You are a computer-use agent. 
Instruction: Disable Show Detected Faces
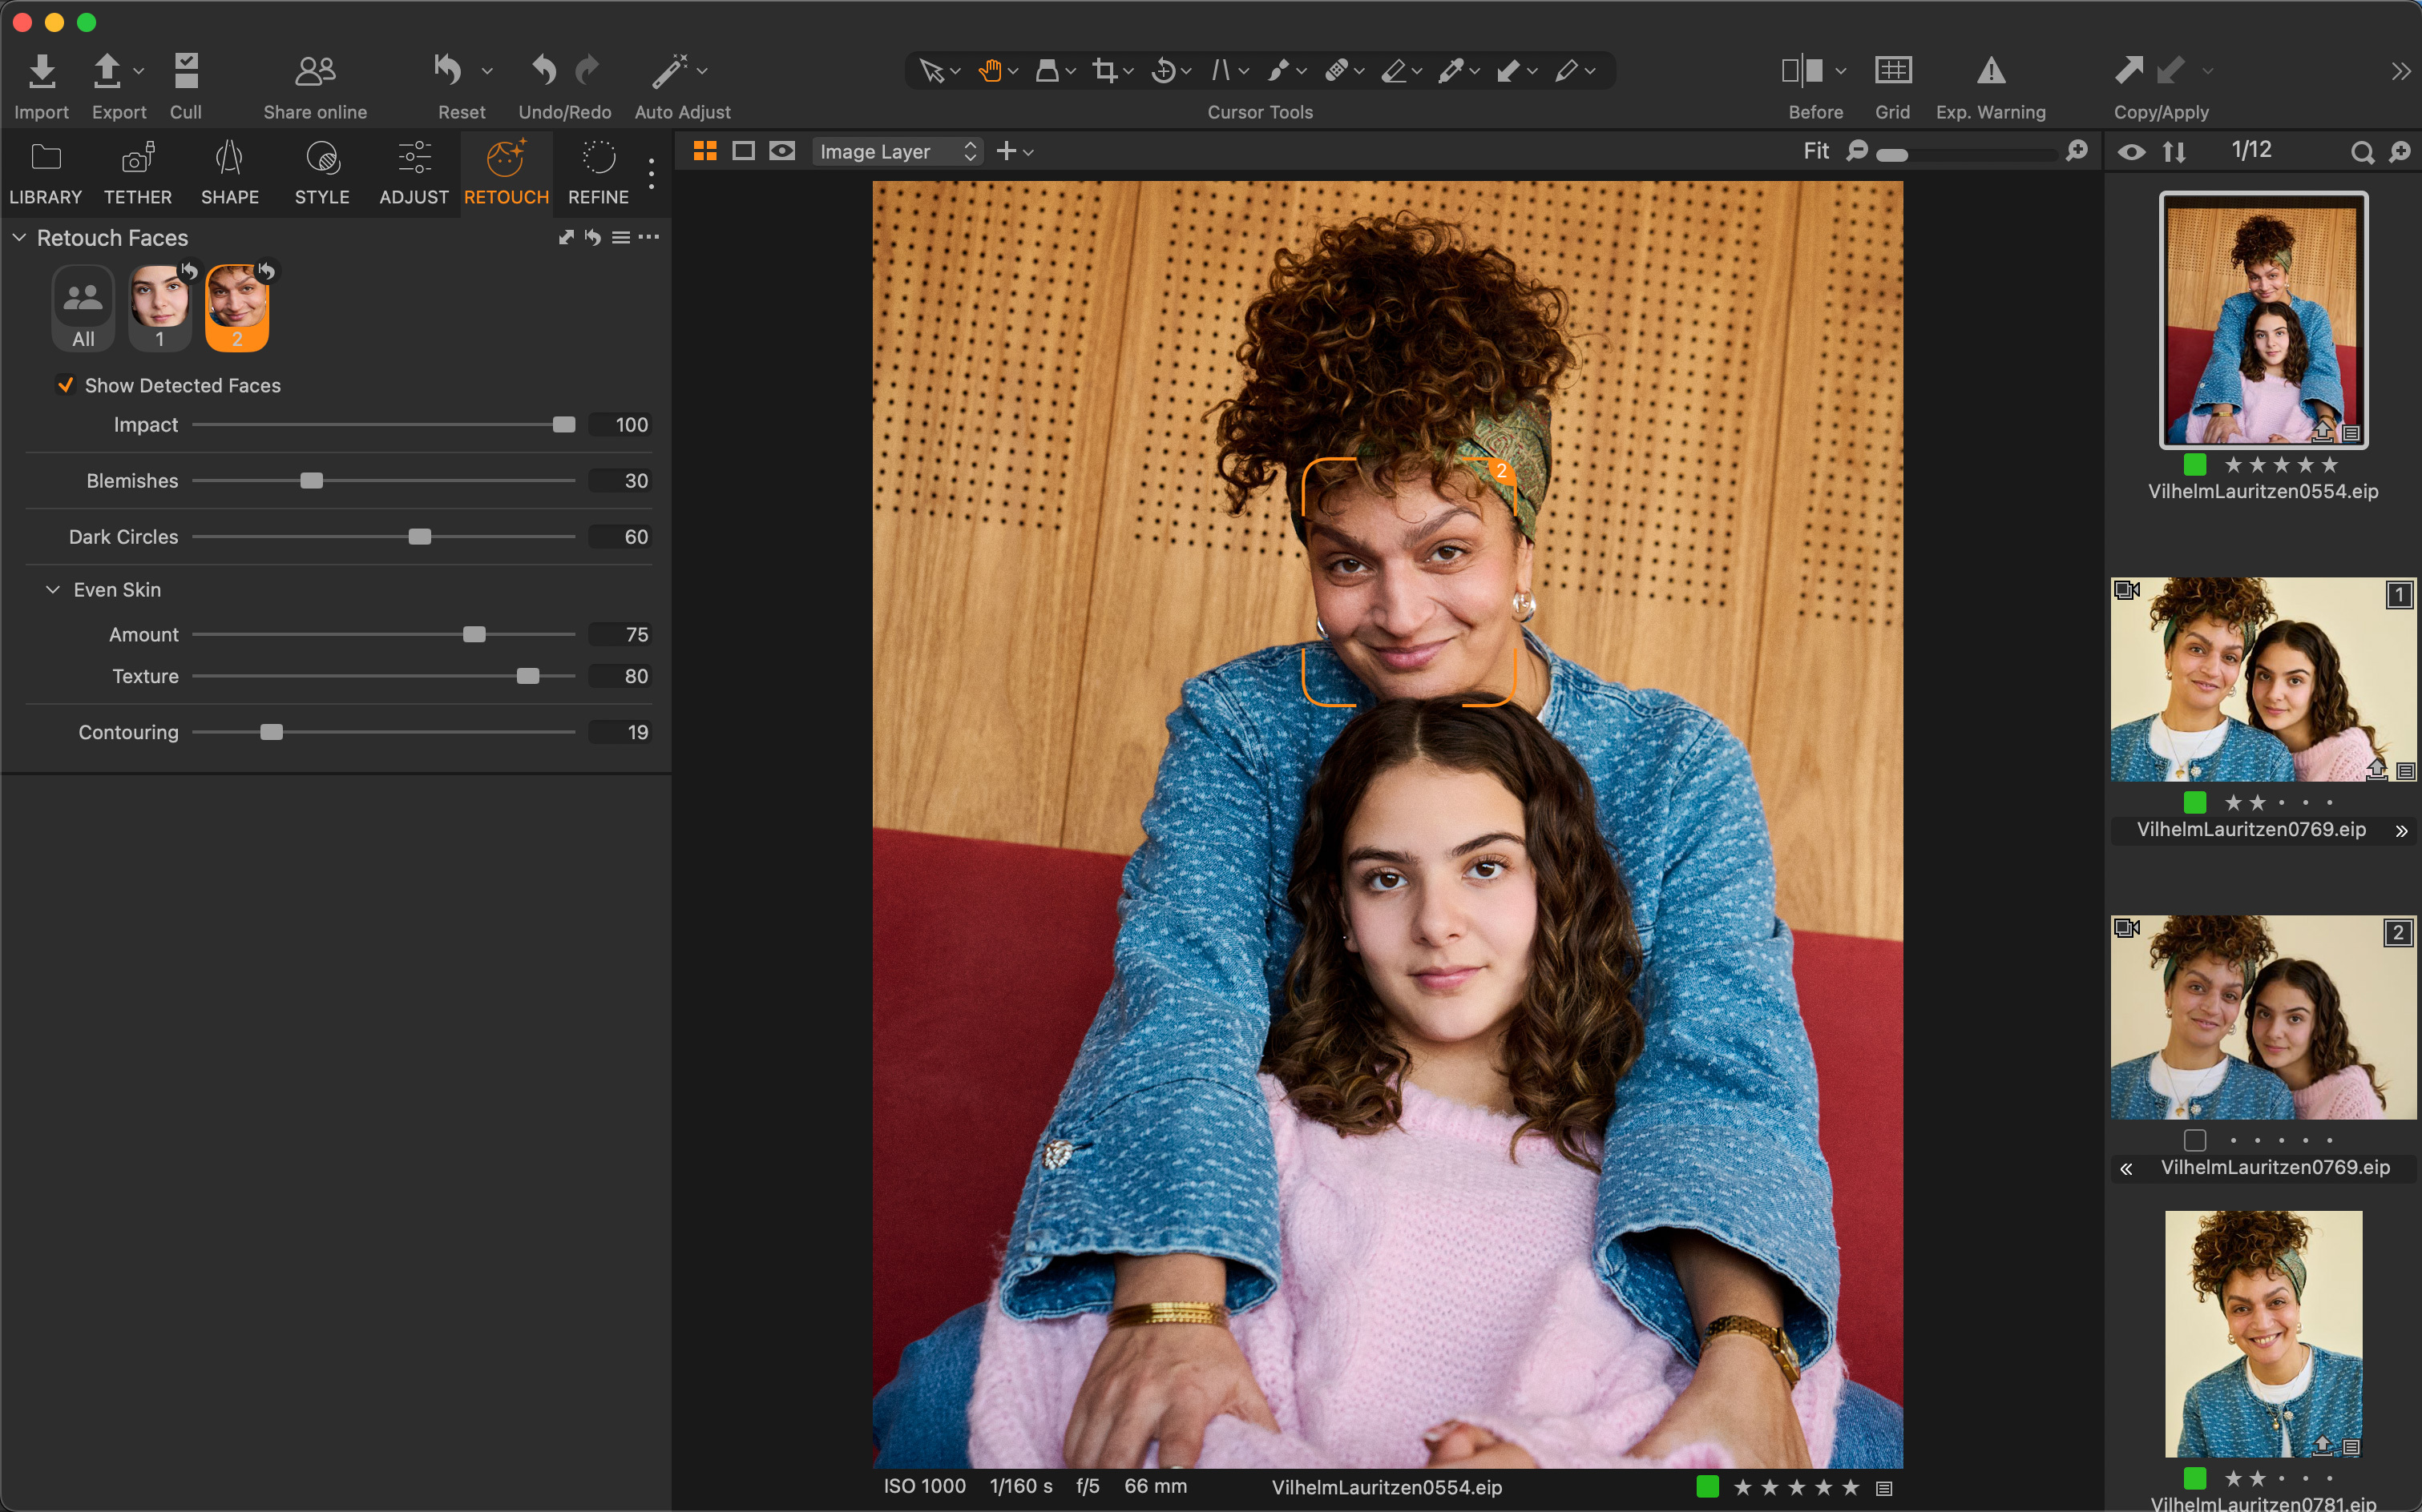pyautogui.click(x=66, y=385)
